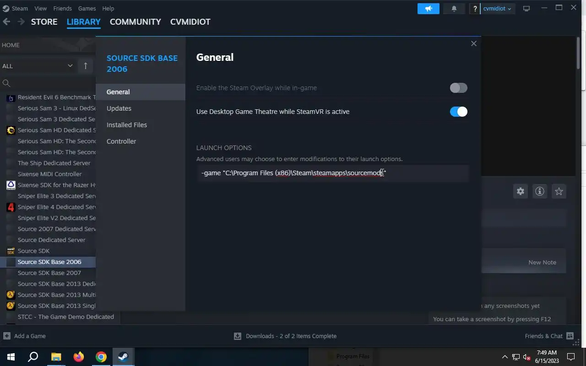
Task: Select General in properties sidebar
Action: tap(141, 92)
